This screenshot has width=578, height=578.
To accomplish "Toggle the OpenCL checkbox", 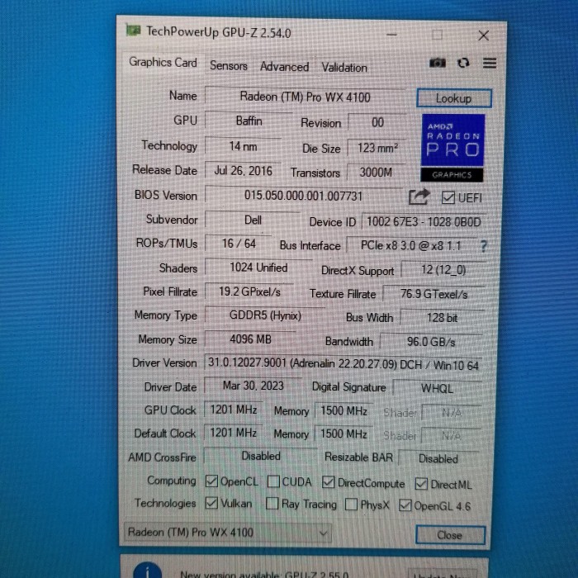I will tap(211, 481).
